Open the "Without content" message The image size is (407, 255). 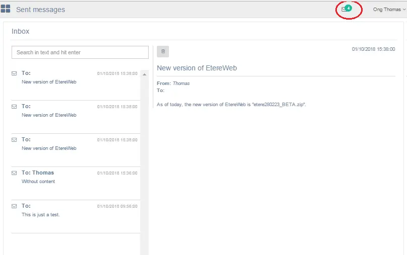38,182
